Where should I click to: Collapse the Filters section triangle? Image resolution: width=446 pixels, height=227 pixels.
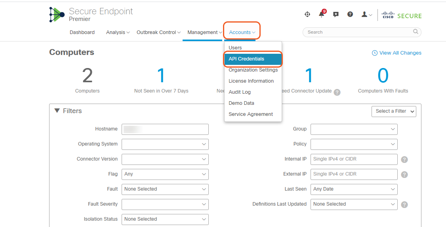pos(57,110)
